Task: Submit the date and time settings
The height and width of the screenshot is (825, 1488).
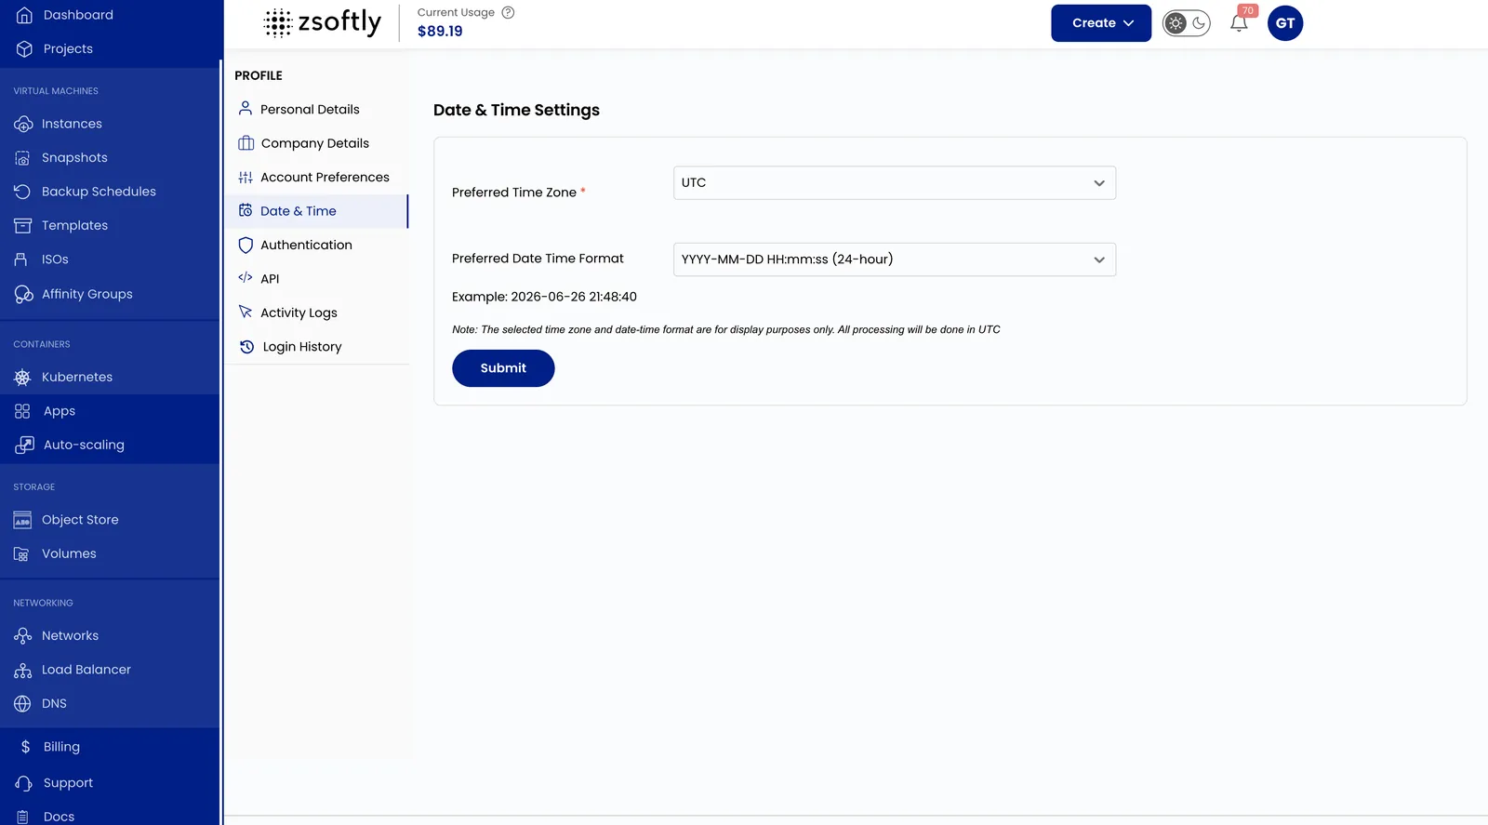Action: (x=503, y=368)
